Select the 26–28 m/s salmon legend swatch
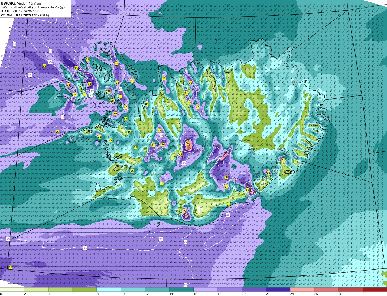The width and height of the screenshot is (387, 296). click(327, 290)
